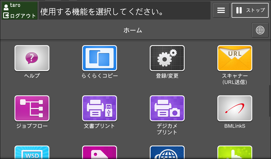Click the 使用する機能を選択してください message bar

point(124,11)
